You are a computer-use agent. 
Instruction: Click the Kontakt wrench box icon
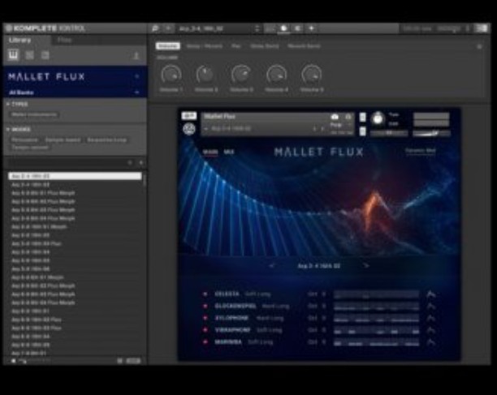click(x=189, y=116)
